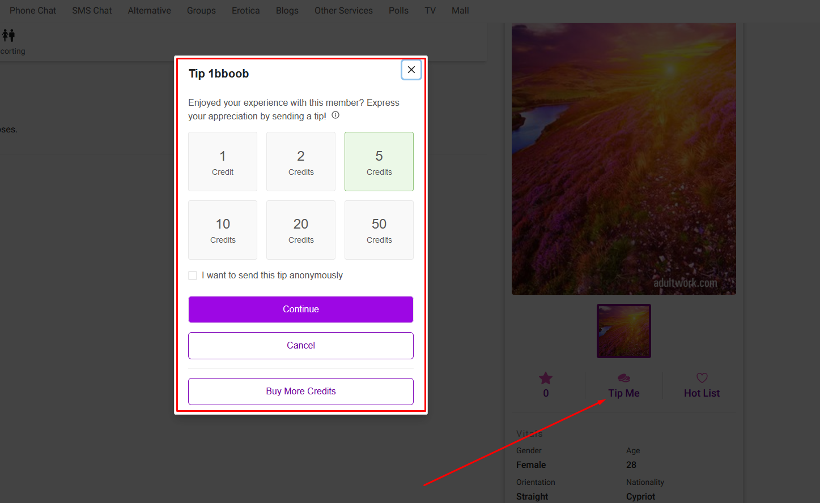Open the Mall menu item
820x503 pixels.
click(460, 11)
